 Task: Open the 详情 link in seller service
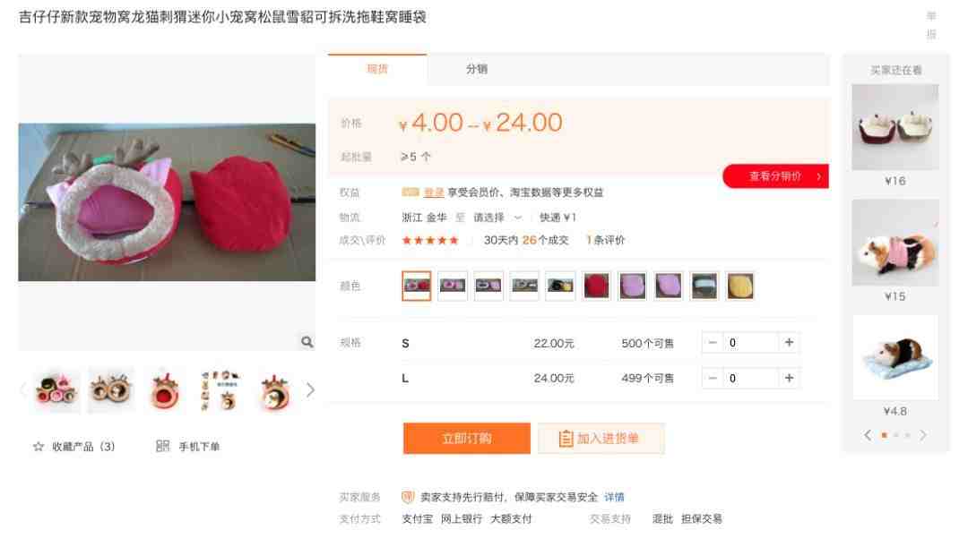click(614, 497)
